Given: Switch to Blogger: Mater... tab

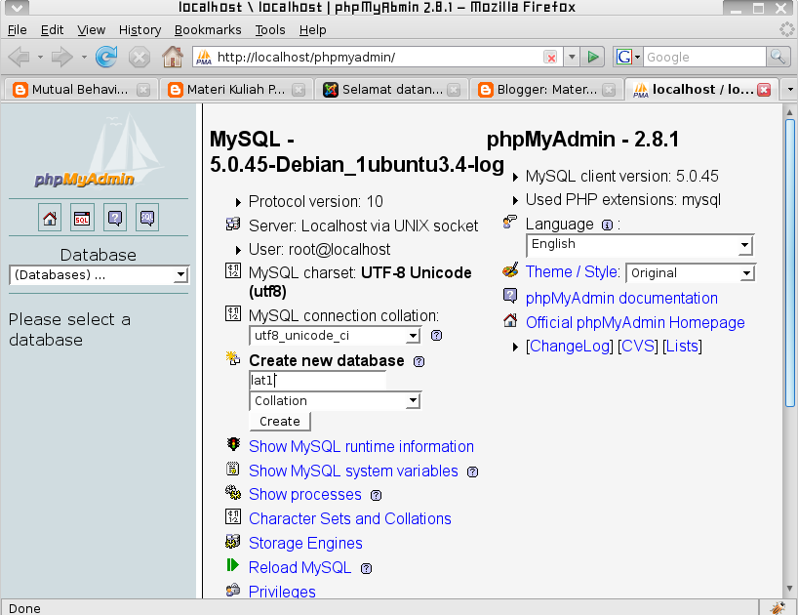Looking at the screenshot, I should coord(545,90).
